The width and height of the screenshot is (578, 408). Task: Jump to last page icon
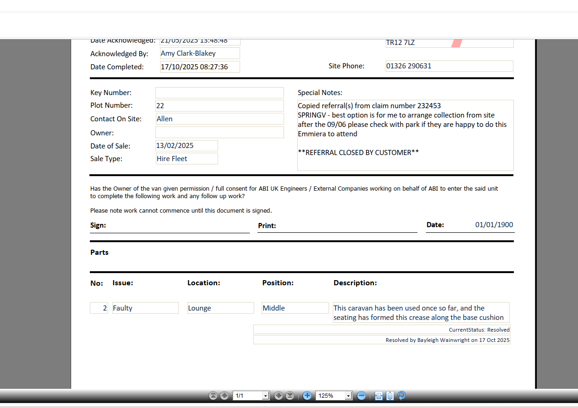(x=290, y=396)
